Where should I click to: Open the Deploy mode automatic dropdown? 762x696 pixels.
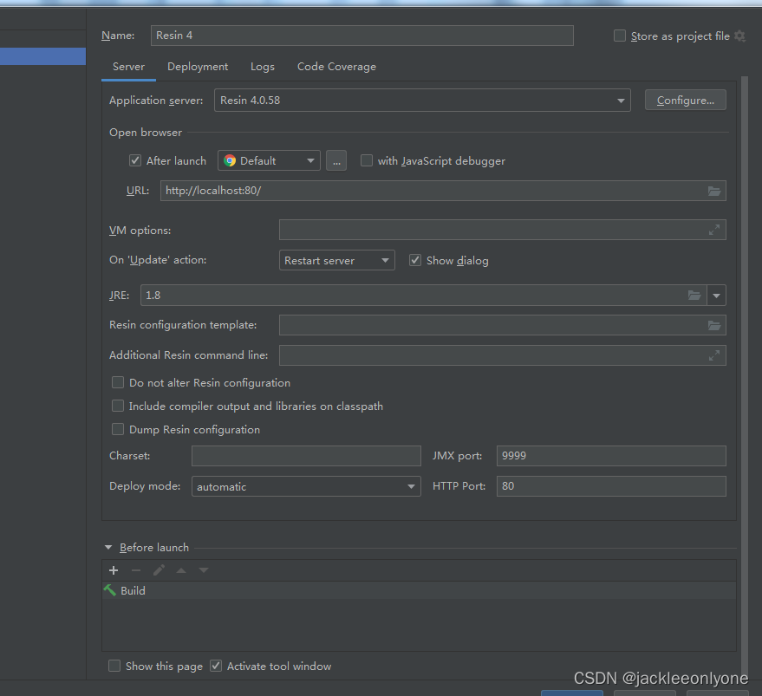pyautogui.click(x=306, y=486)
